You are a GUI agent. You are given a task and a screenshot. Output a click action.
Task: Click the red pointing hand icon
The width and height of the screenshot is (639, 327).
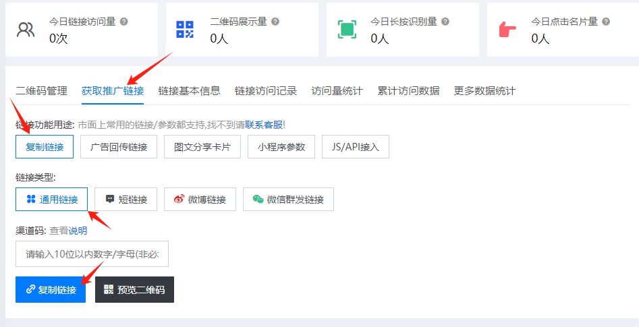point(507,30)
